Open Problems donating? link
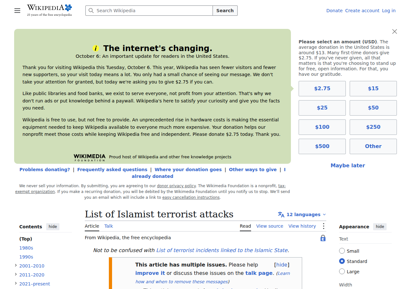The width and height of the screenshot is (411, 289). click(x=45, y=170)
